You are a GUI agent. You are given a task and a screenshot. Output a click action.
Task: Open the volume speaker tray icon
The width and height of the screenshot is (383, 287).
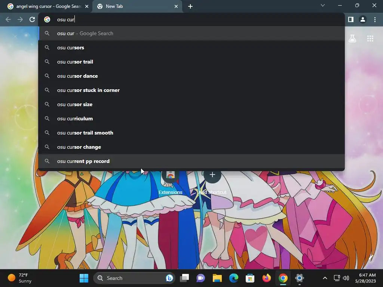346,278
